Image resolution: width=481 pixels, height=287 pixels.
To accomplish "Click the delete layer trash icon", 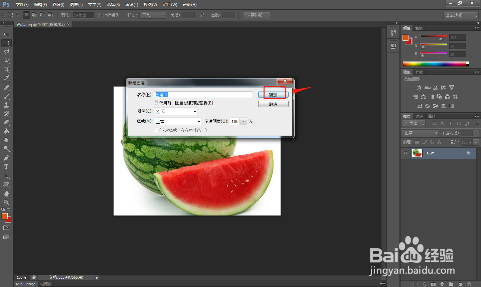I will (x=469, y=284).
